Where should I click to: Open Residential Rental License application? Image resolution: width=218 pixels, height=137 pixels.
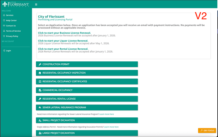pos(87,99)
